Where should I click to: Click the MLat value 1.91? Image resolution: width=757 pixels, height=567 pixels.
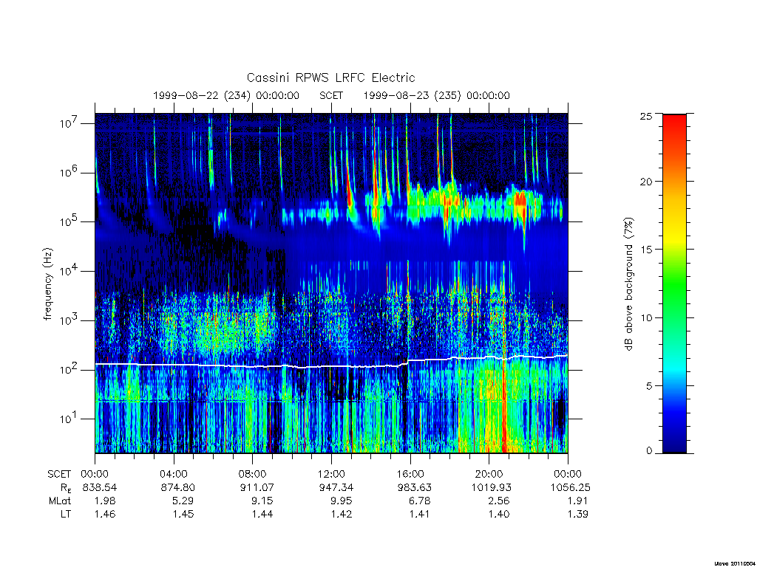click(578, 501)
